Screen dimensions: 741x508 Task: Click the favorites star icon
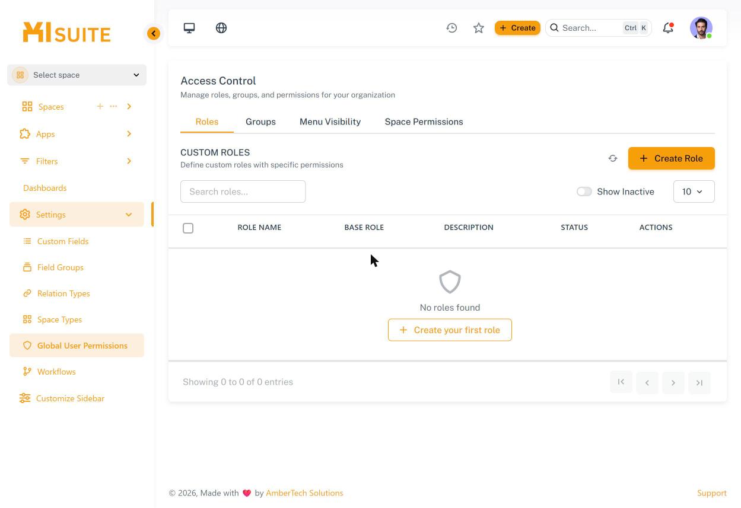coord(479,28)
